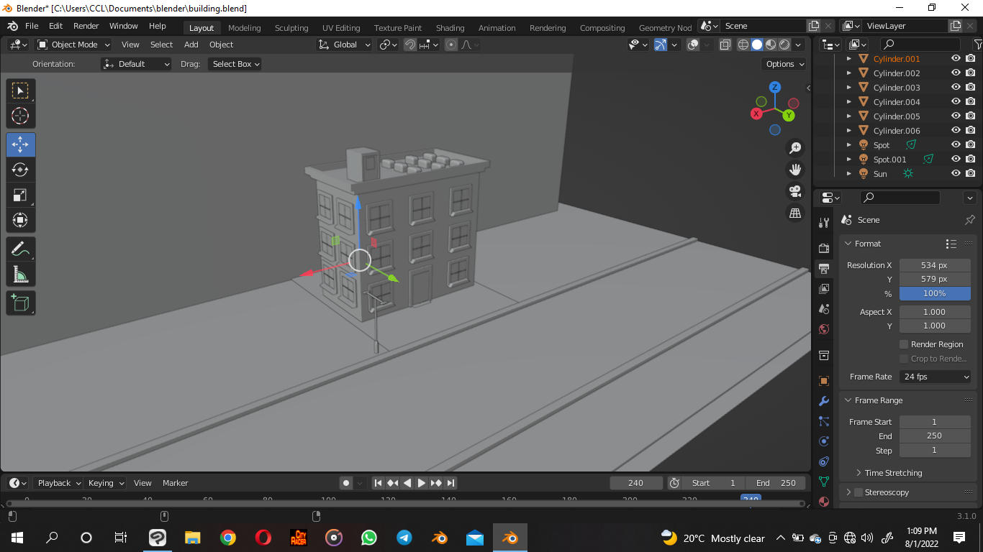Open the Orientation Default dropdown
Viewport: 983px width, 552px height.
click(137, 64)
